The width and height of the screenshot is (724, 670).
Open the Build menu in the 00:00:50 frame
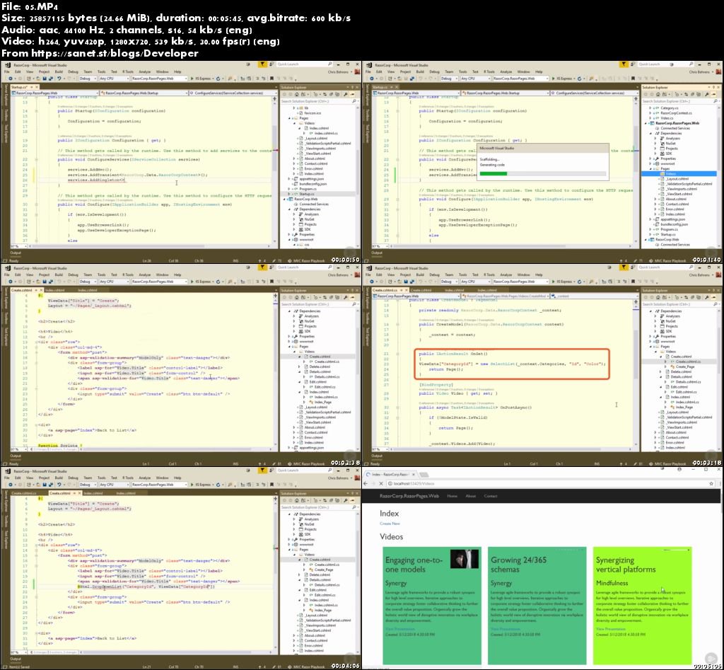pos(59,71)
